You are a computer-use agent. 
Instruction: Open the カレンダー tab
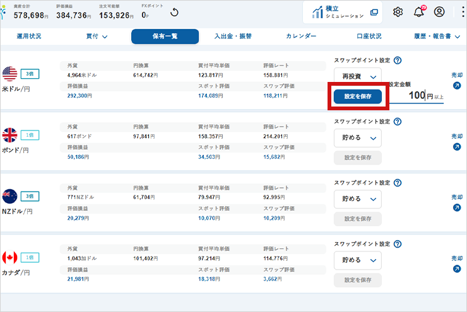click(x=301, y=37)
